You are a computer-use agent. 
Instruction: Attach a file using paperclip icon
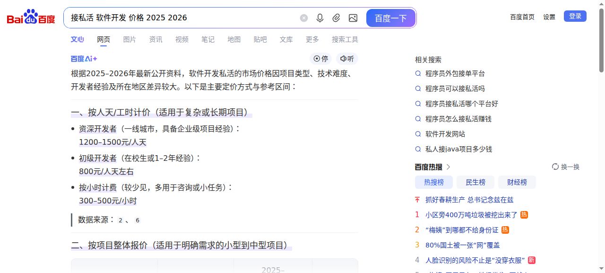point(336,18)
